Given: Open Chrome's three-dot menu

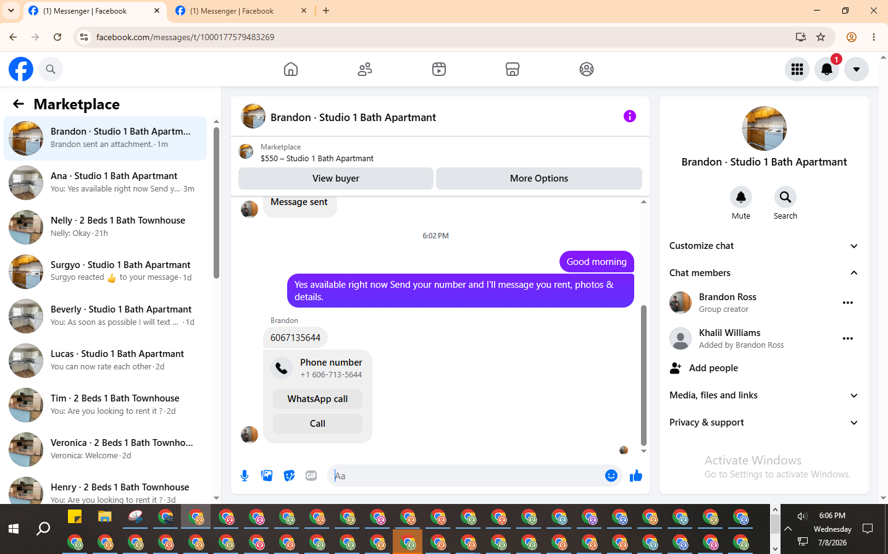Looking at the screenshot, I should 874,37.
